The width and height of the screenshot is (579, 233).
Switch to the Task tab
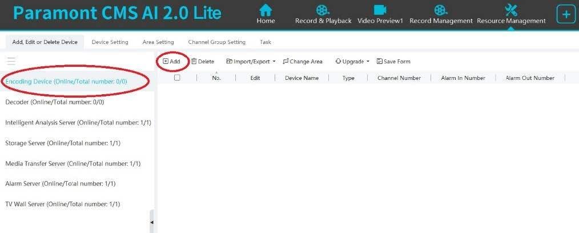[266, 42]
